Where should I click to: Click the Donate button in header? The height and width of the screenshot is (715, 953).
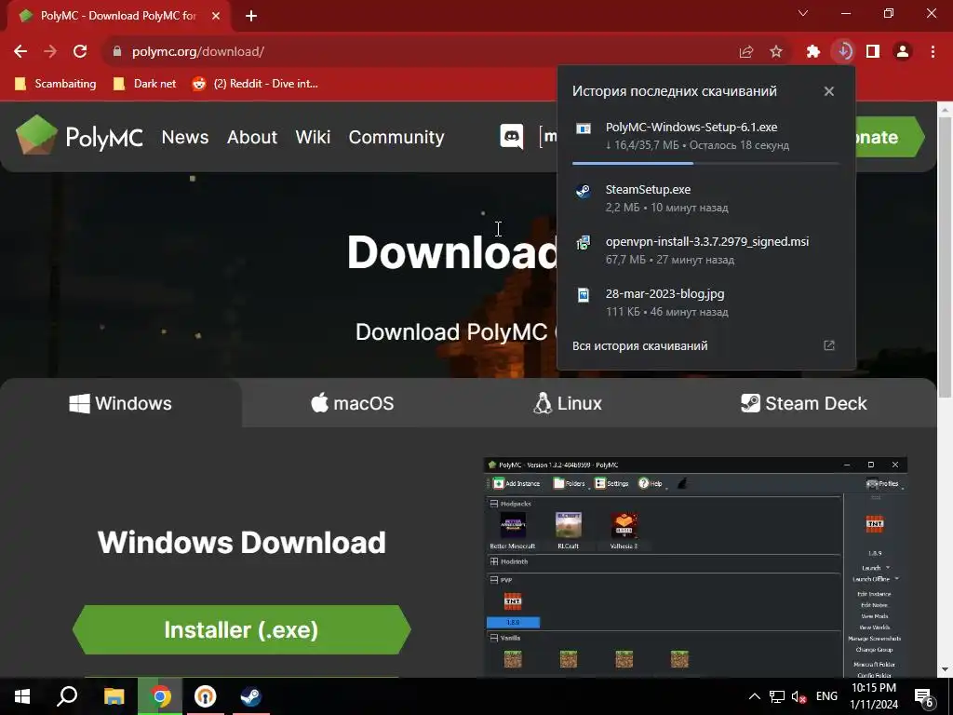coord(890,137)
